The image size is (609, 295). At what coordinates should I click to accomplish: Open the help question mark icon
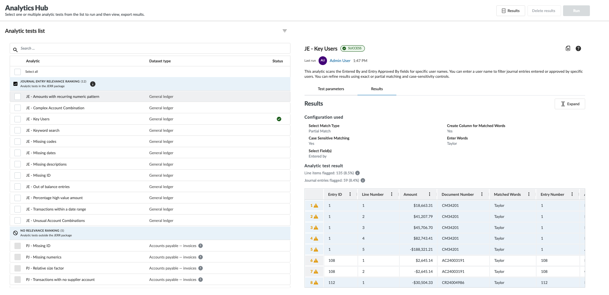578,49
